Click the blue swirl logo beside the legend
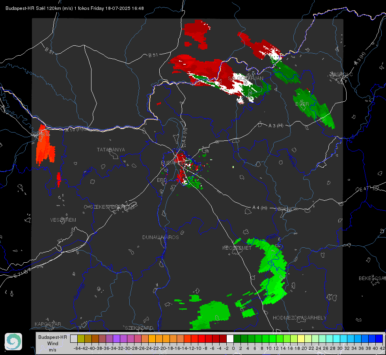Screen dimensions: 386x355 click(13, 342)
